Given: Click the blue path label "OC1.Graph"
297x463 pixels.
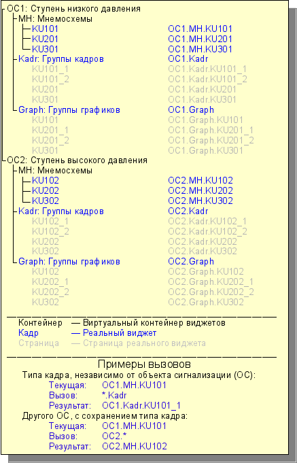Looking at the screenshot, I should tap(191, 110).
